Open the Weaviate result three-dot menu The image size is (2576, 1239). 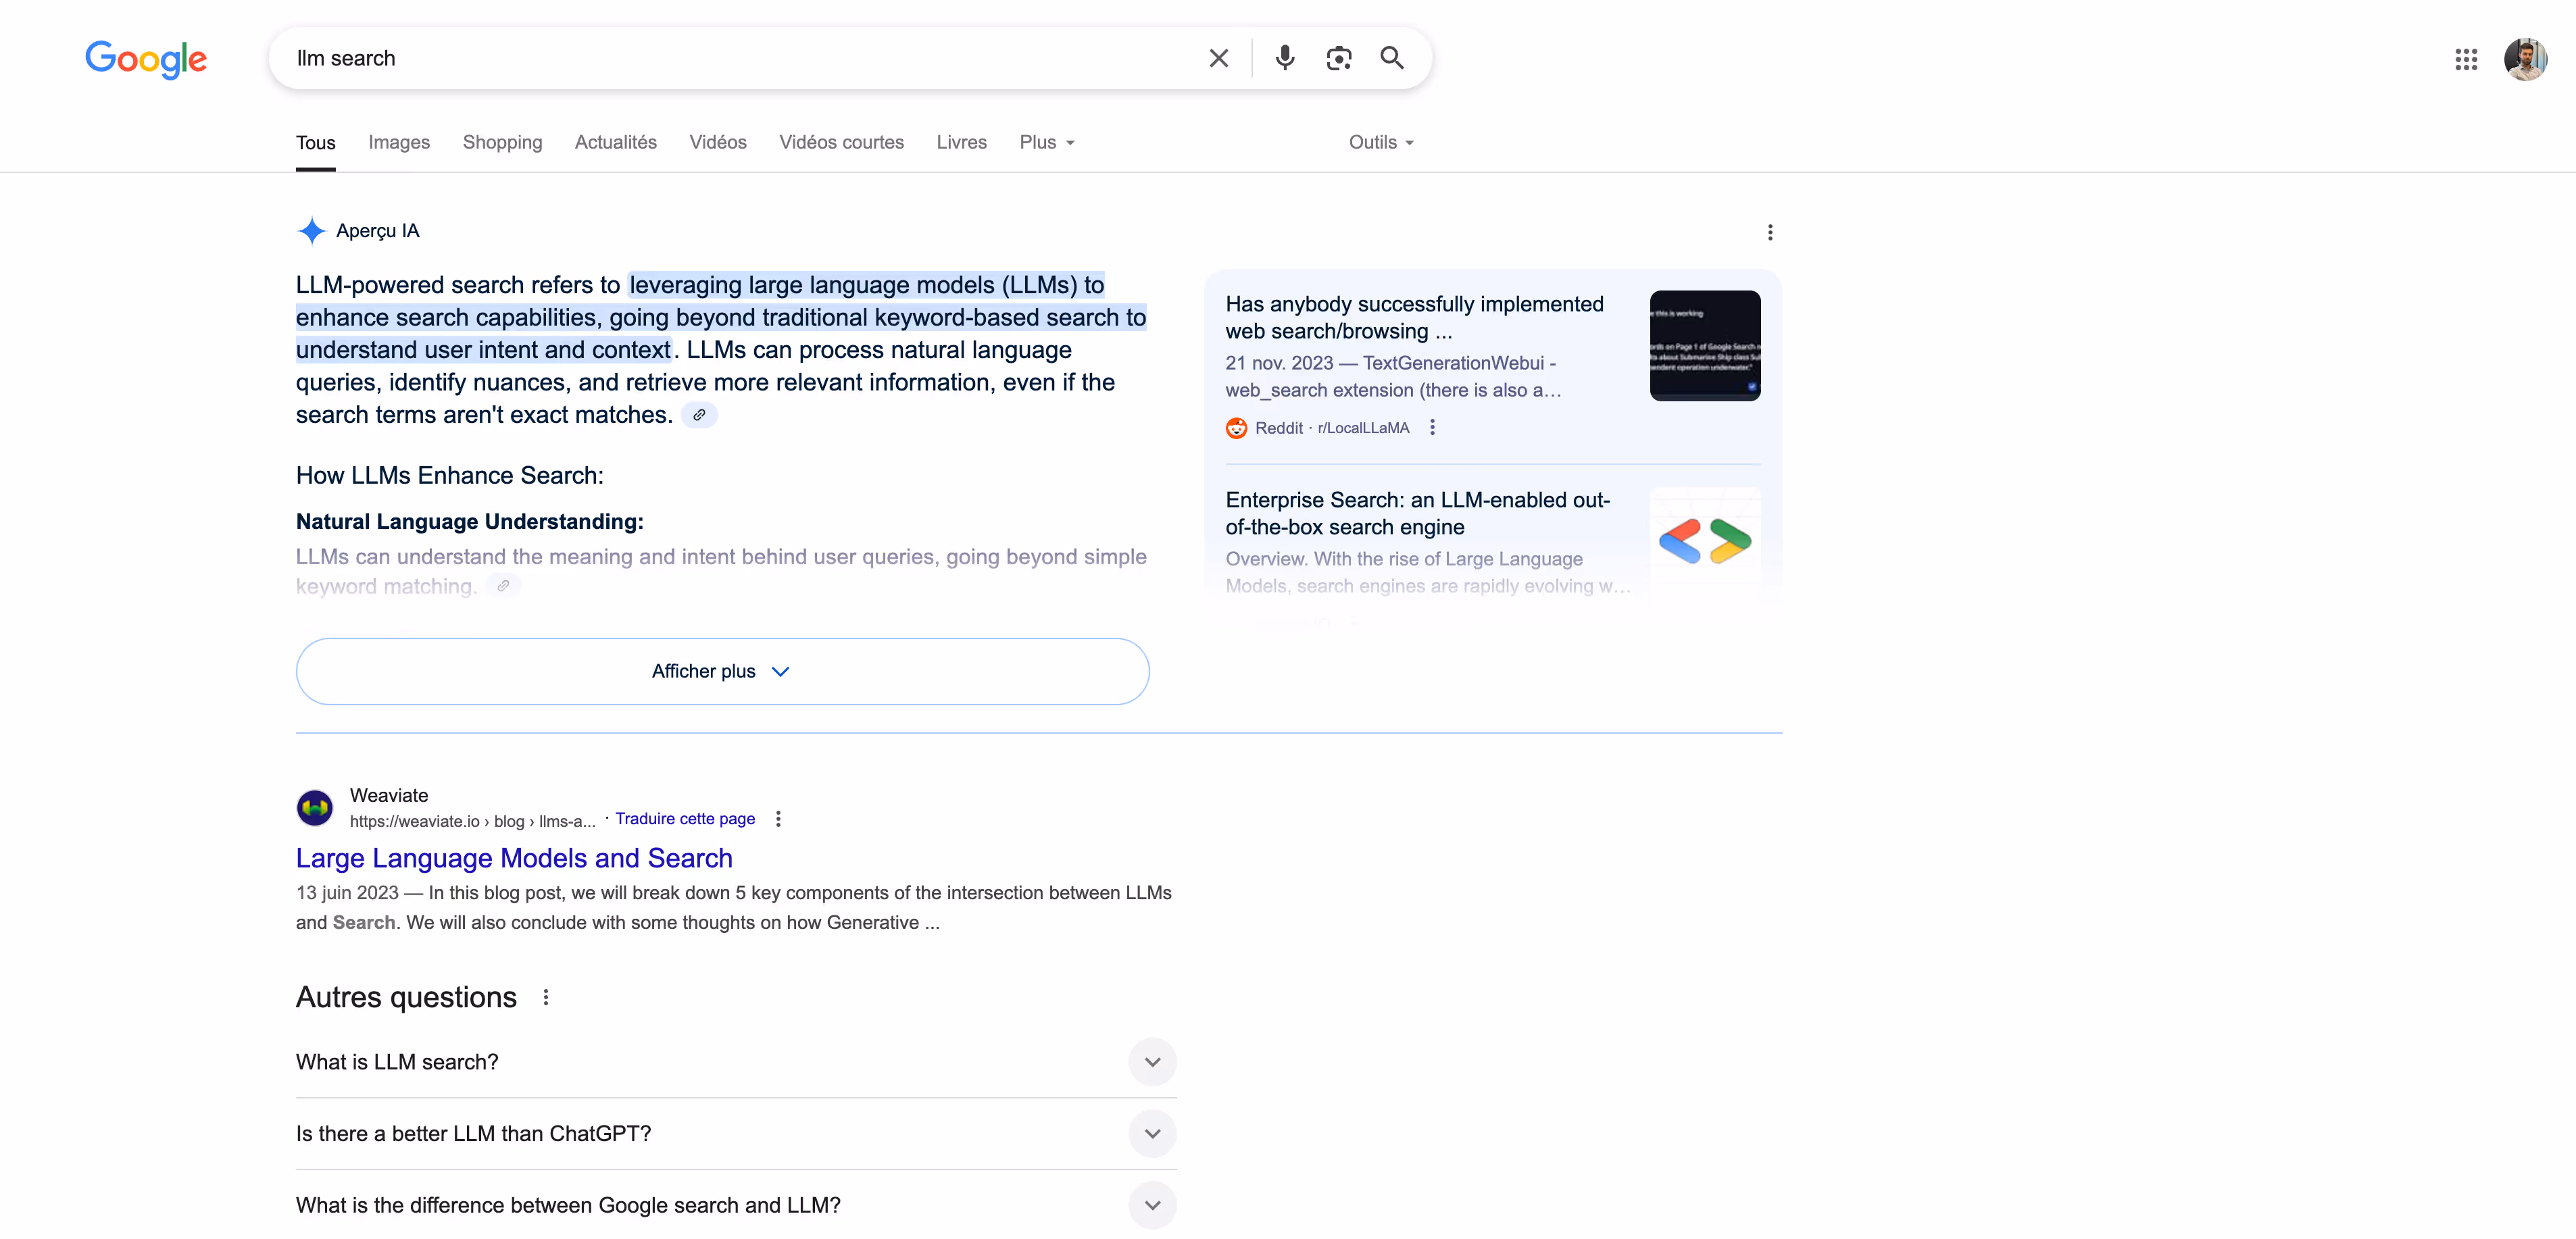point(778,819)
